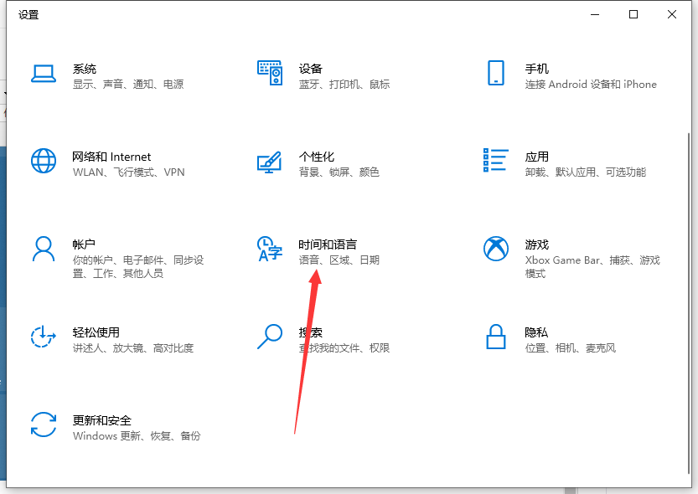This screenshot has width=698, height=494.
Task: Maximize the 设置 window
Action: (633, 14)
